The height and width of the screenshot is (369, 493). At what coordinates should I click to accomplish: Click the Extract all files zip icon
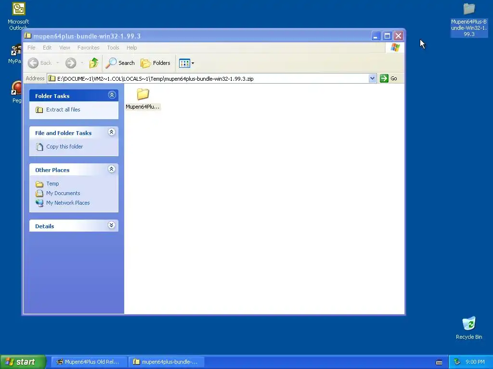click(x=39, y=110)
